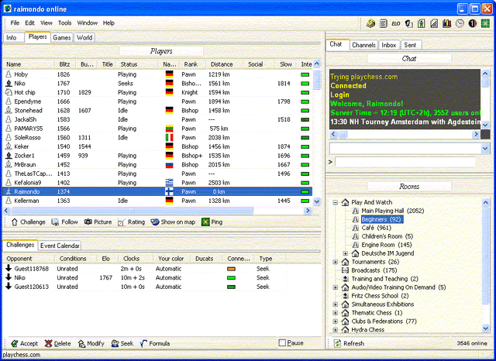
Task: Click the yellow telephone toolbar icon
Action: (370, 23)
